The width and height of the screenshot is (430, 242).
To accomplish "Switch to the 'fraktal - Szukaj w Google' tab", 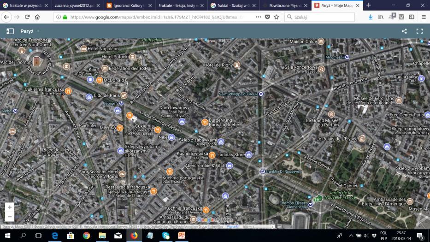I will tap(233, 5).
